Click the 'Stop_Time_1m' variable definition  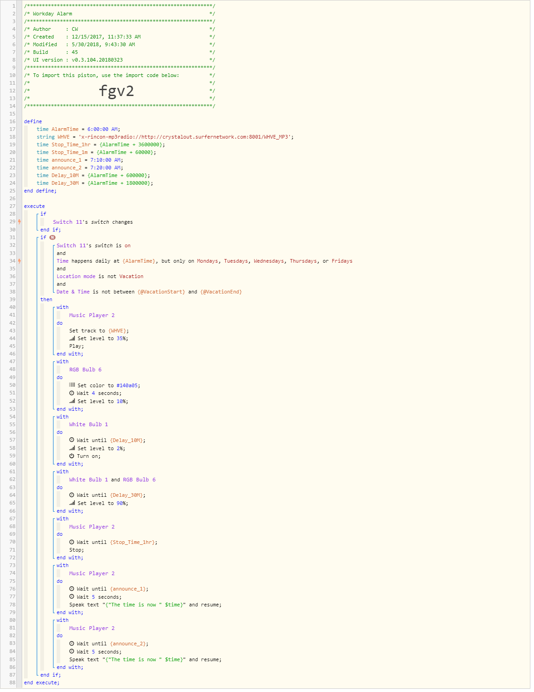pyautogui.click(x=96, y=152)
